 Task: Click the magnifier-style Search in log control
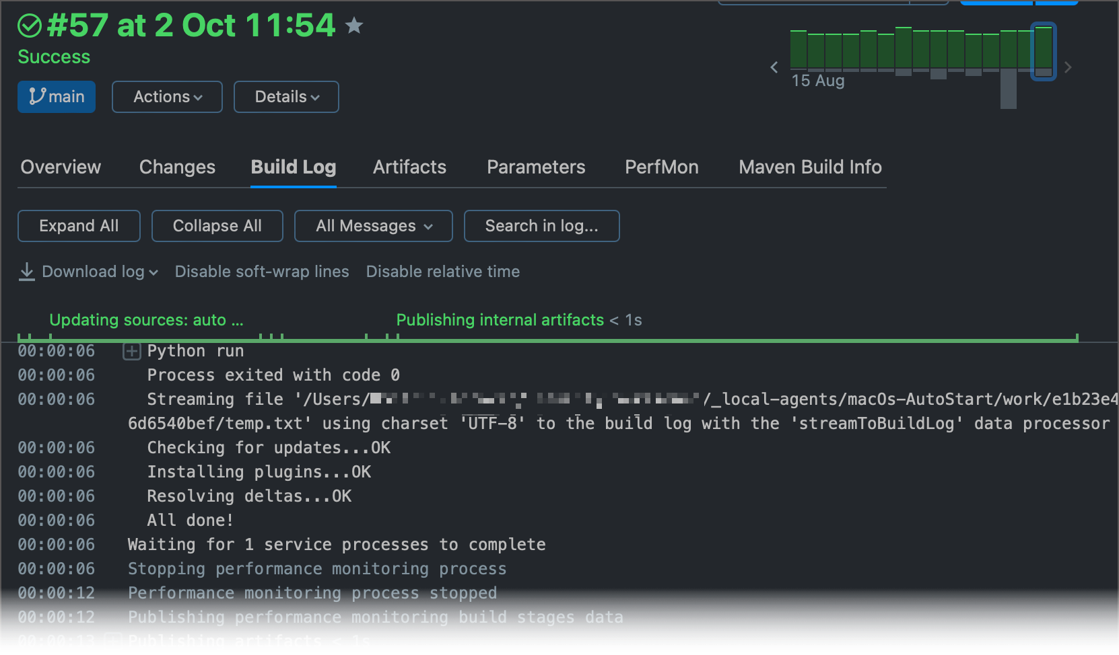541,225
